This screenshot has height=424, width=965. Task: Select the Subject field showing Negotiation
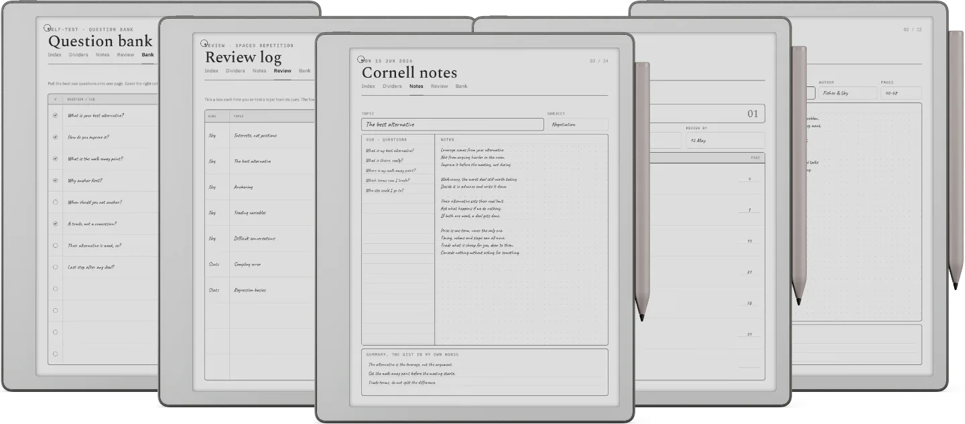pyautogui.click(x=578, y=125)
